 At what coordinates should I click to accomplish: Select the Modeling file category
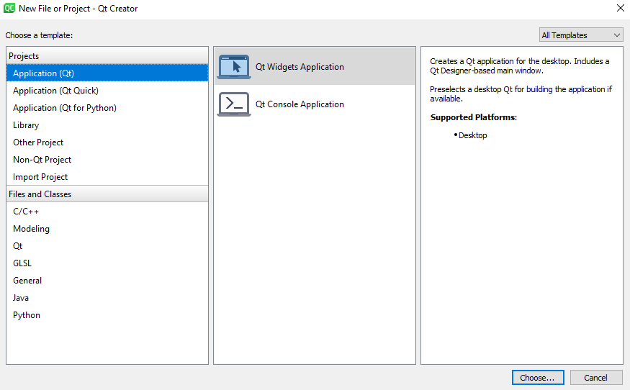(x=31, y=229)
